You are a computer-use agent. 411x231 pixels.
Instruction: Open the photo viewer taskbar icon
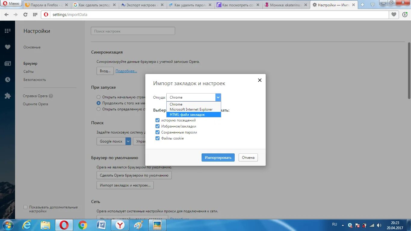click(157, 225)
